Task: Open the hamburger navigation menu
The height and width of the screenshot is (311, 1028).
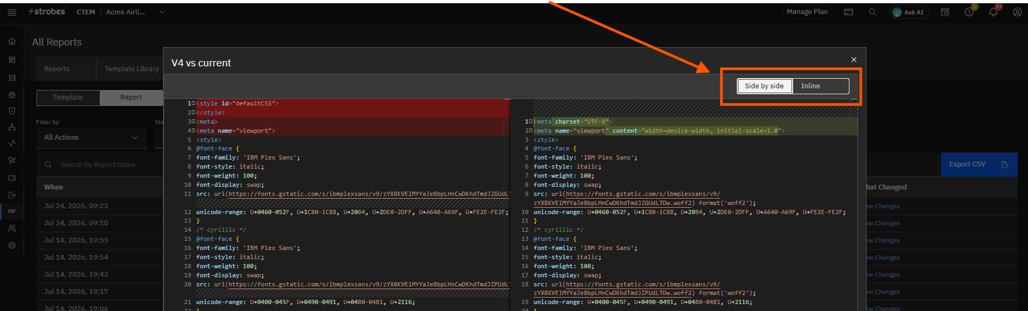Action: point(12,12)
